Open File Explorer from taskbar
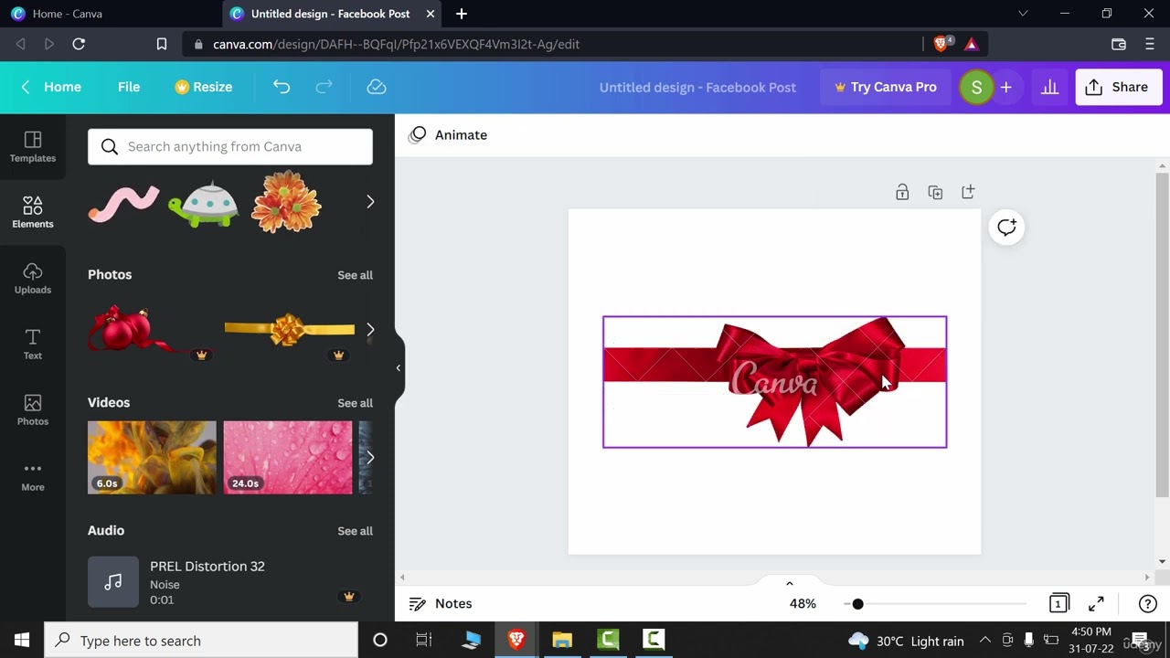Image resolution: width=1170 pixels, height=658 pixels. tap(562, 641)
